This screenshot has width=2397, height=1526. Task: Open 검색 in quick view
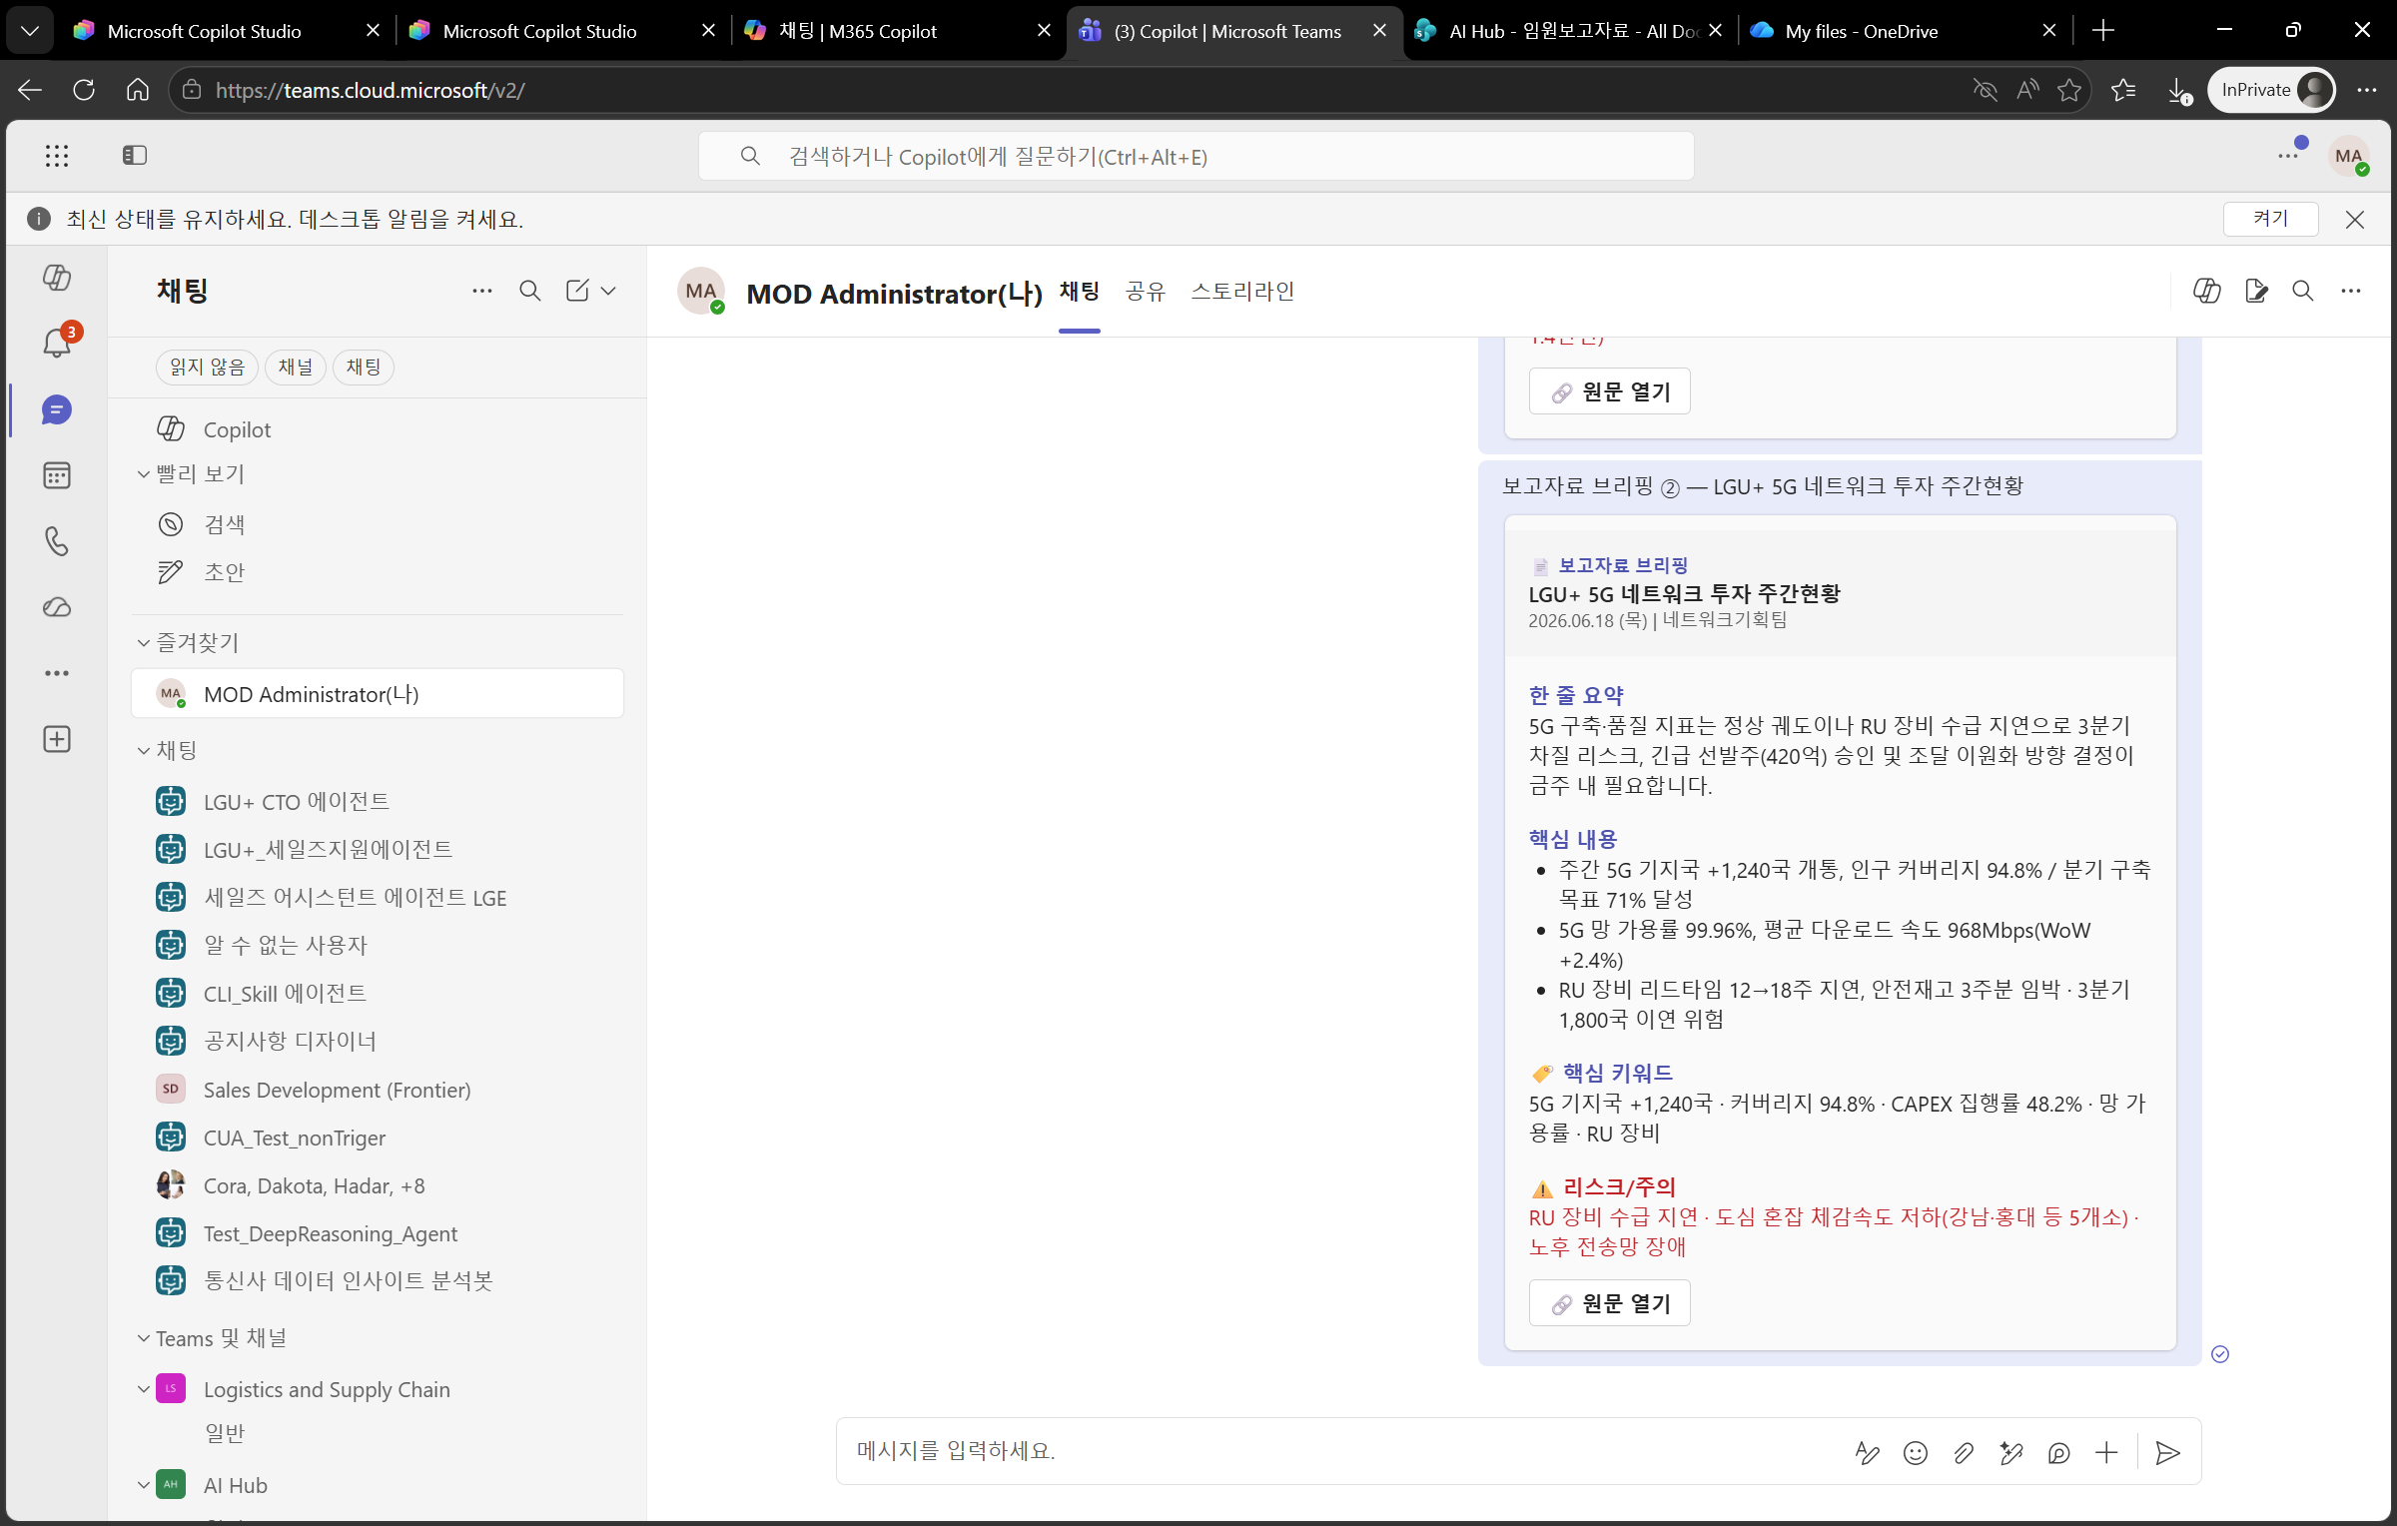pyautogui.click(x=378, y=524)
